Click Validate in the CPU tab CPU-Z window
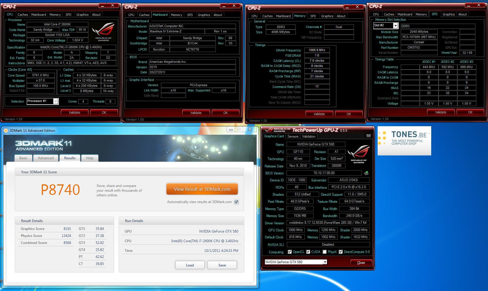The image size is (488, 291). [x=74, y=112]
